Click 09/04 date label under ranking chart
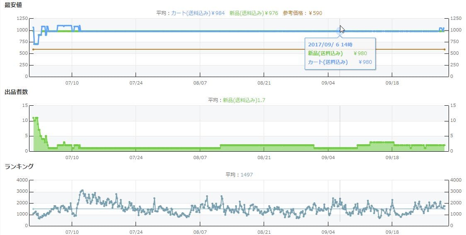The image size is (466, 235). [328, 232]
